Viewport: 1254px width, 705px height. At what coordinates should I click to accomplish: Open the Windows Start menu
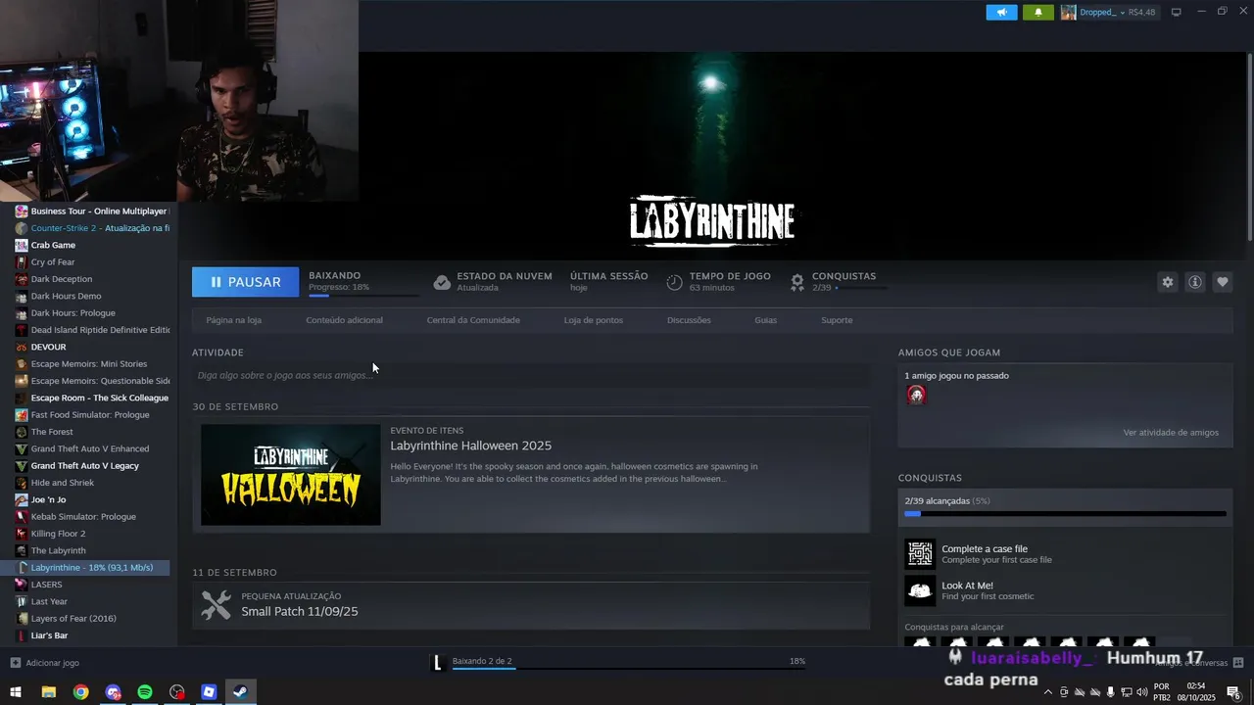16,692
